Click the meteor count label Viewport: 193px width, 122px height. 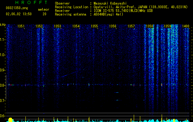pos(44,9)
